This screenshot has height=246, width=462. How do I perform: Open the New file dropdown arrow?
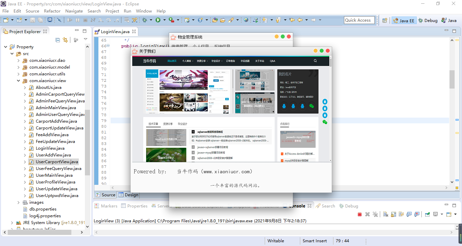12,20
